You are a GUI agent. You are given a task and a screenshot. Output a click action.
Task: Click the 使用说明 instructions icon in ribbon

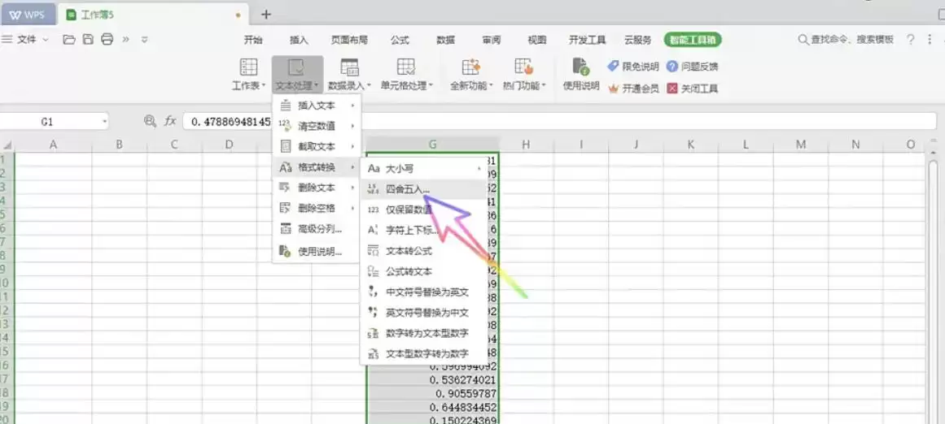pyautogui.click(x=580, y=67)
